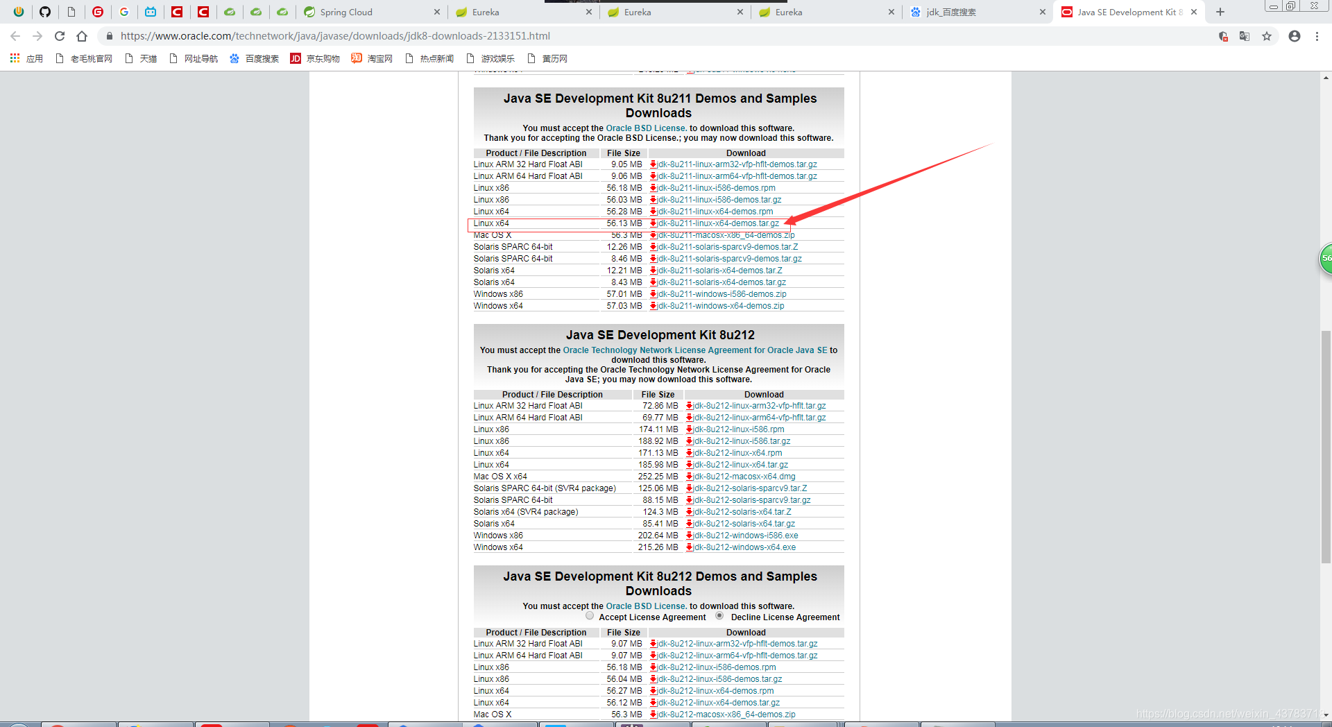Open Oracle BSD License link under 8u211 Demos
Image resolution: width=1332 pixels, height=727 pixels.
click(646, 128)
